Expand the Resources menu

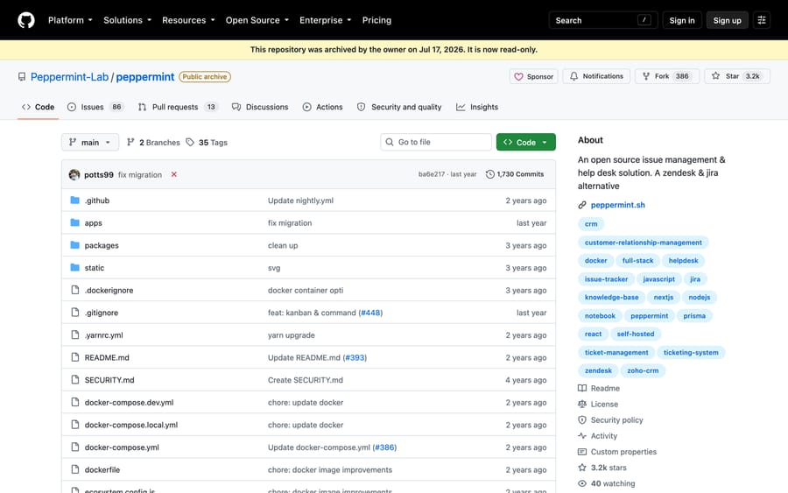pyautogui.click(x=188, y=20)
